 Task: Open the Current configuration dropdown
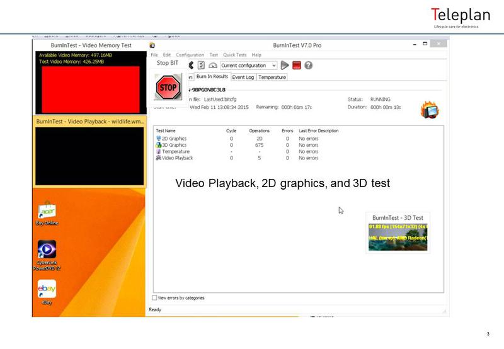[248, 66]
